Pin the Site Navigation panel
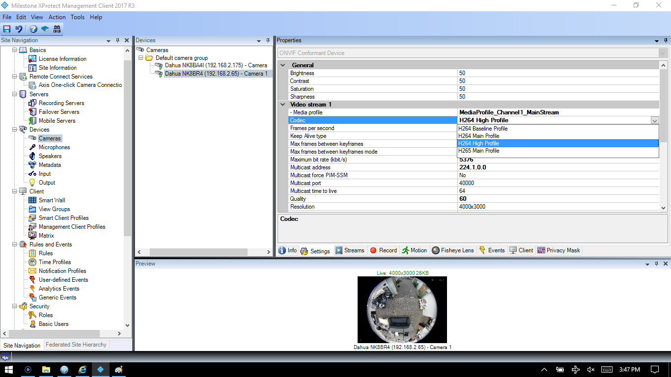This screenshot has width=671, height=377. (x=117, y=40)
